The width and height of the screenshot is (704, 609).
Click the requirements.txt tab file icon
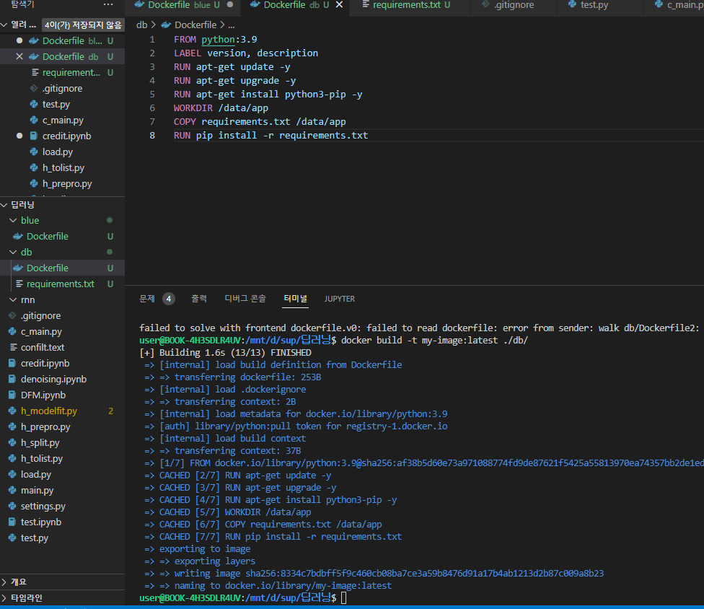pos(366,4)
